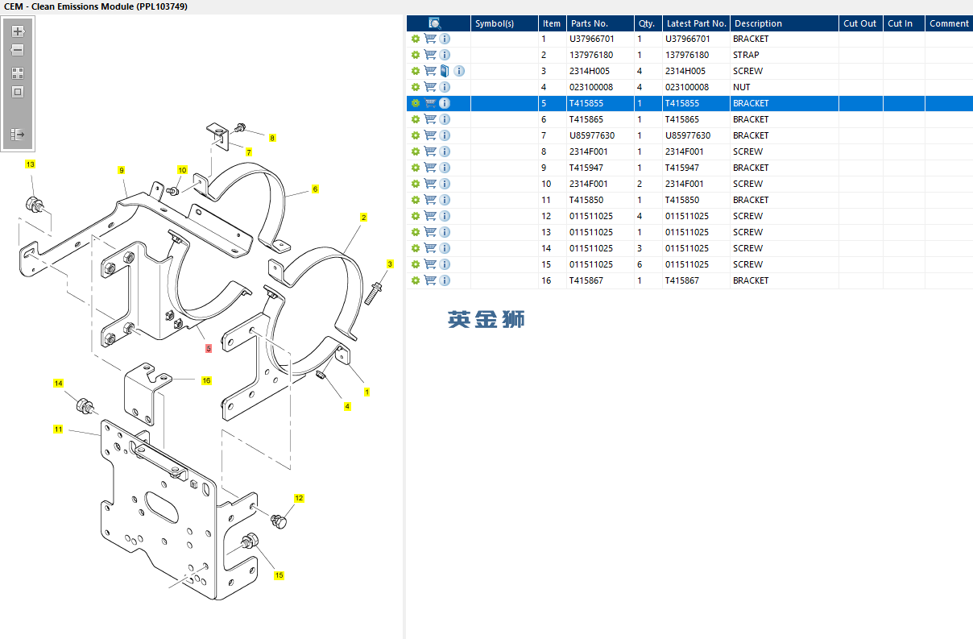Click the Cut Out column header
This screenshot has height=639, width=973.
(x=860, y=23)
